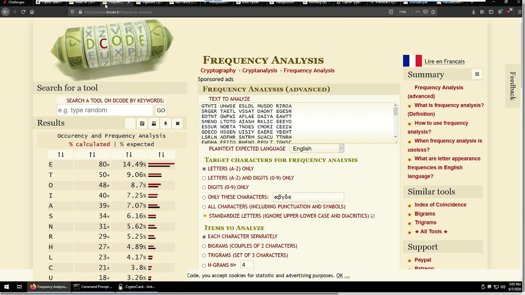
Task: Open the Windows Start menu
Action: click(7, 287)
